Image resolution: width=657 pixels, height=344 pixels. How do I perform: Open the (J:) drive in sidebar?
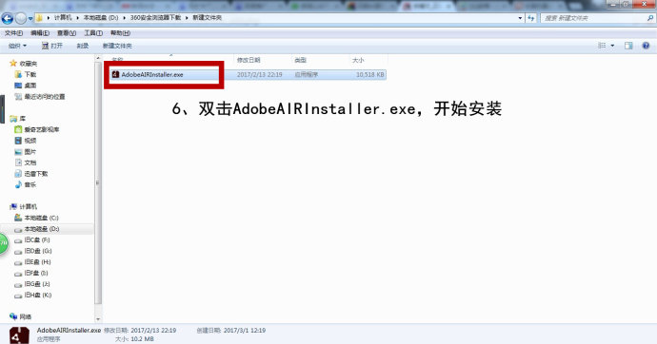[37, 284]
